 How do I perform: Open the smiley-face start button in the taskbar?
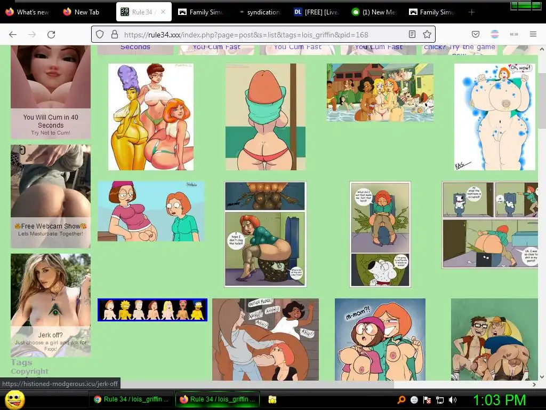coord(14,400)
